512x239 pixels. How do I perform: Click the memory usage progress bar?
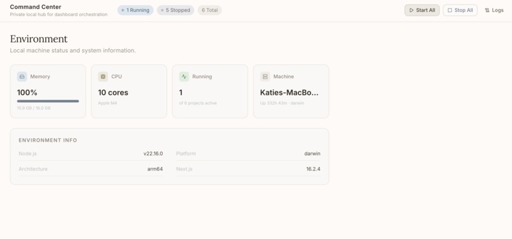click(48, 101)
